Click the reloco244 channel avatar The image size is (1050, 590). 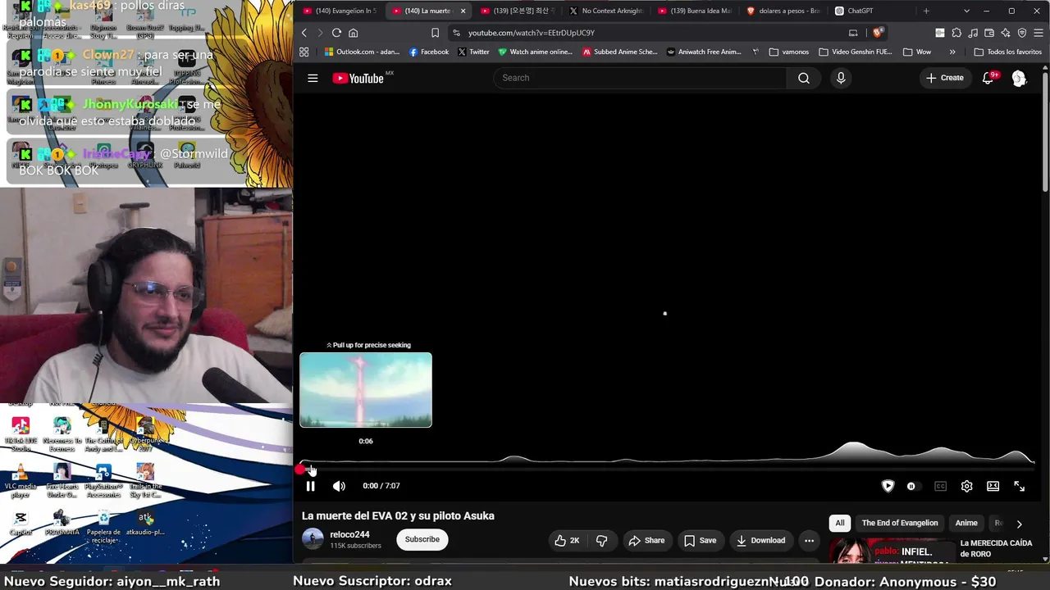click(313, 539)
